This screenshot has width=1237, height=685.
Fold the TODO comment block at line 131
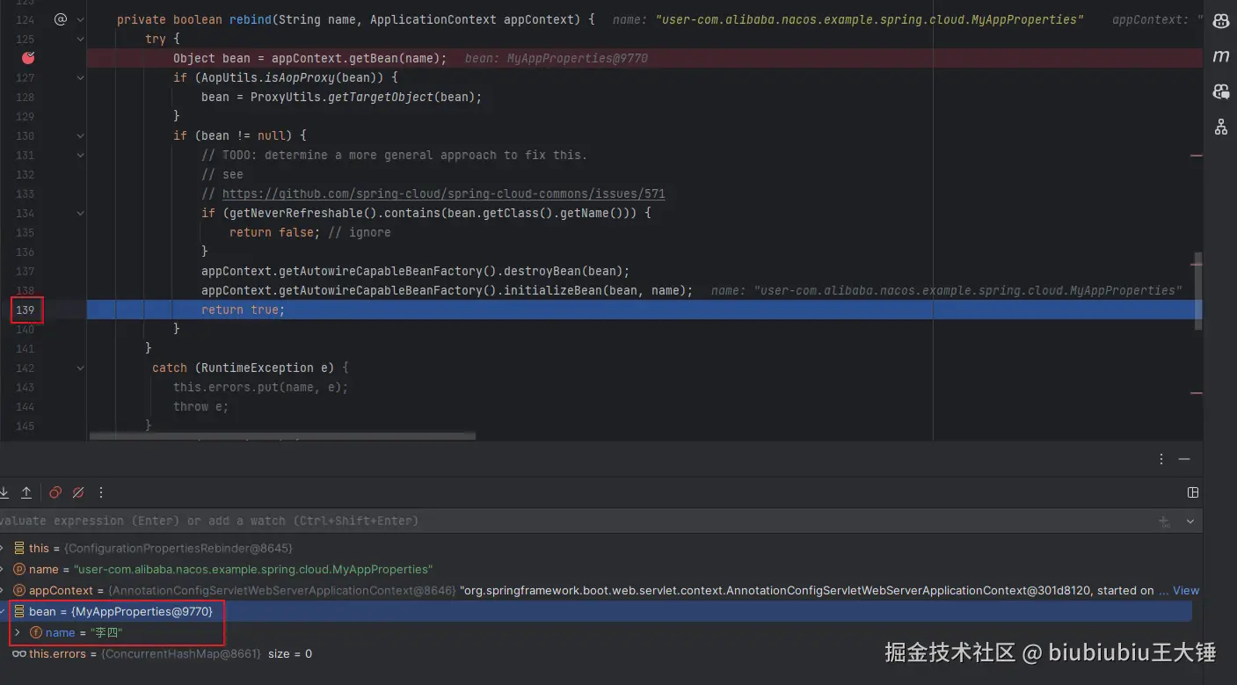(81, 155)
